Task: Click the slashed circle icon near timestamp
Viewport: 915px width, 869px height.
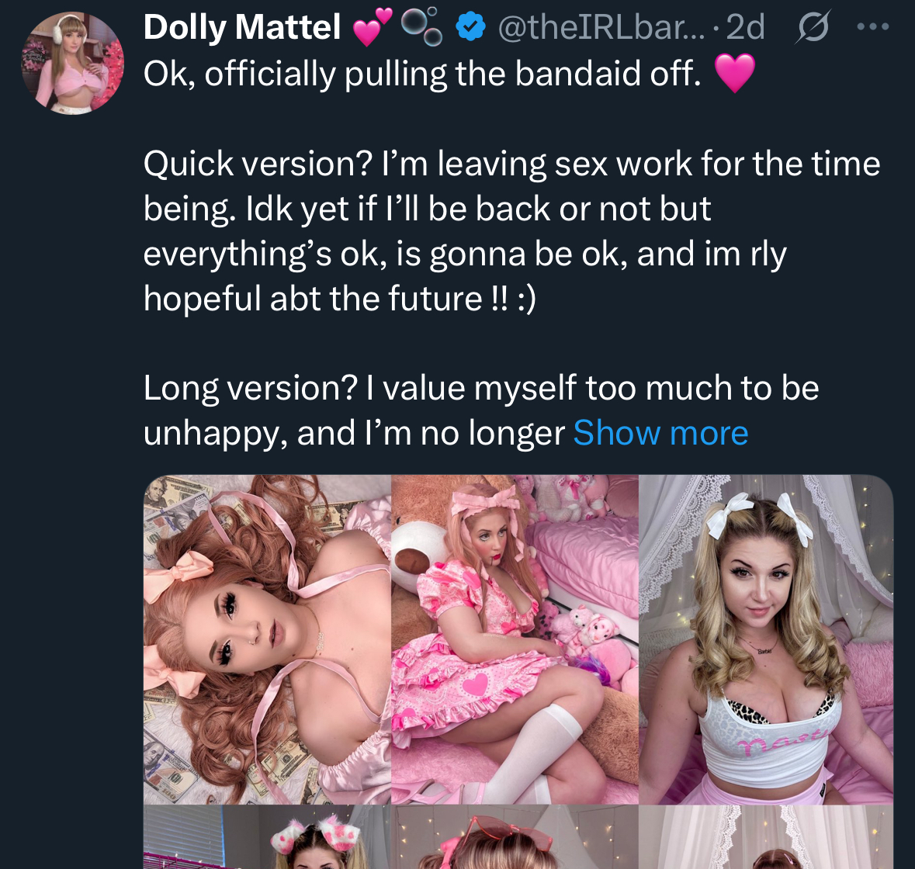Action: point(812,28)
